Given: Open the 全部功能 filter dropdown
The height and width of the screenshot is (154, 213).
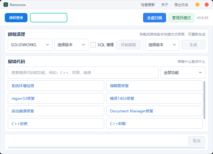Looking at the screenshot, I should (183, 73).
